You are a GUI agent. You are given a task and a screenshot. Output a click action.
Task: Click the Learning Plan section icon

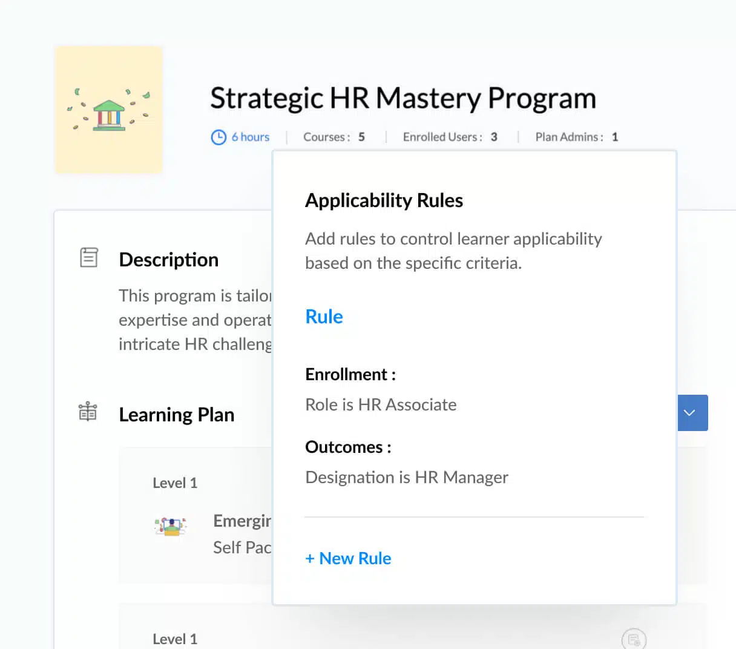(x=88, y=412)
